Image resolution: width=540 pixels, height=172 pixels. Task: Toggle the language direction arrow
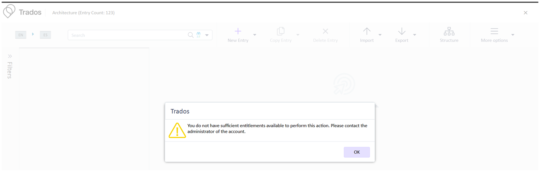click(x=33, y=34)
